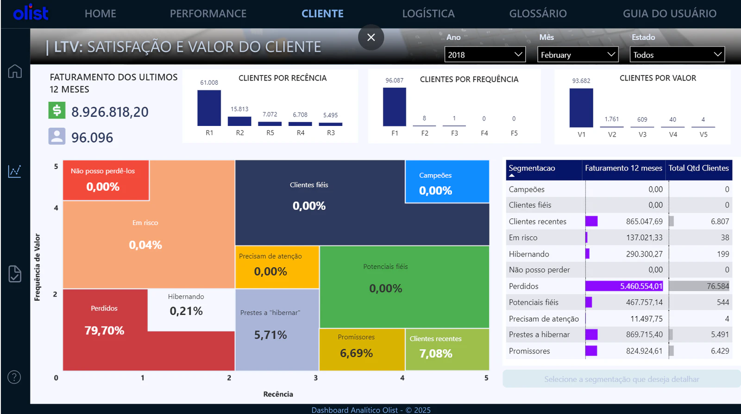741x414 pixels.
Task: Click the customer avatar icon
Action: 57,136
